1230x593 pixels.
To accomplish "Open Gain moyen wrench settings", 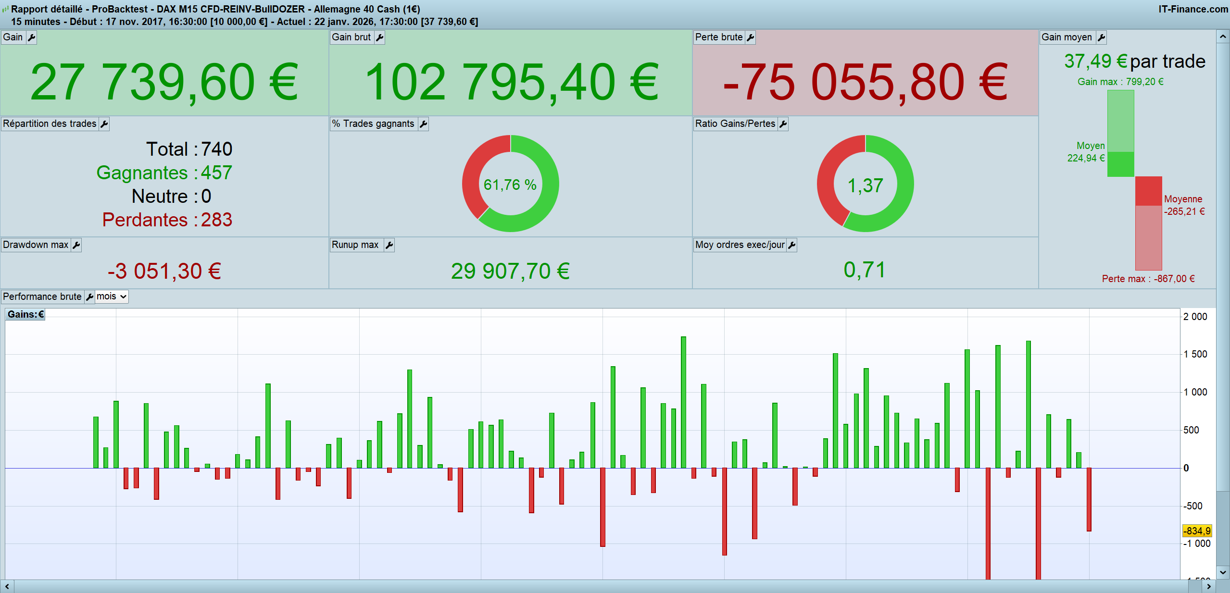I will pyautogui.click(x=1101, y=37).
